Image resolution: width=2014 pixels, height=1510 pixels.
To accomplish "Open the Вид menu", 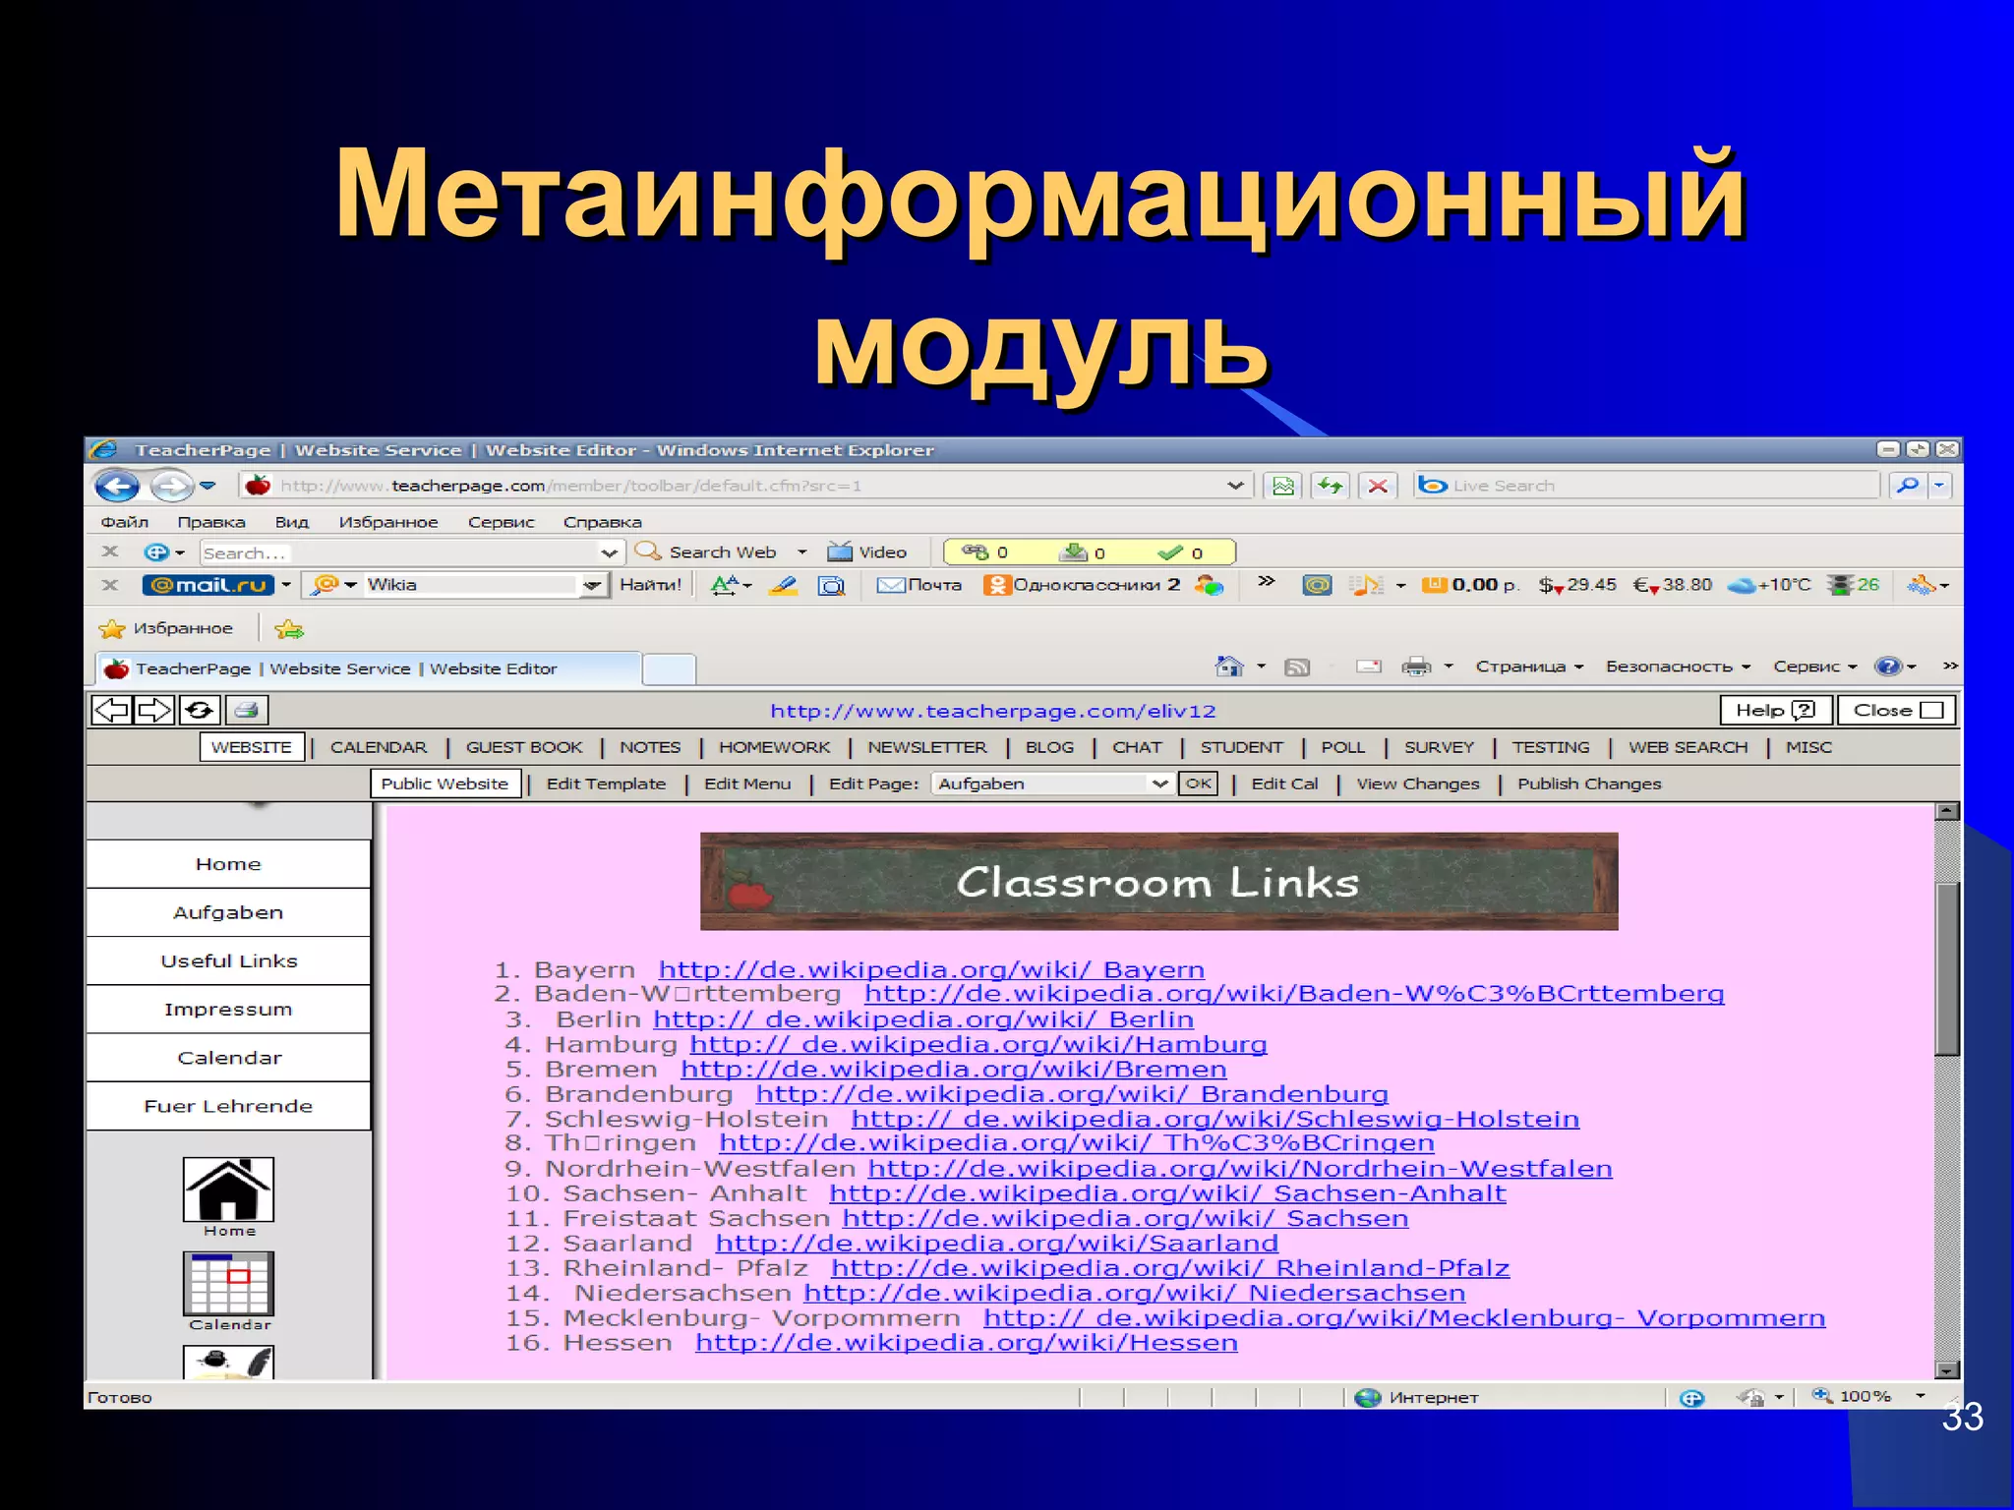I will (x=291, y=522).
